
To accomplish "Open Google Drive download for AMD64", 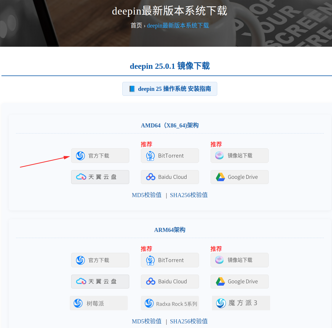I will point(239,177).
